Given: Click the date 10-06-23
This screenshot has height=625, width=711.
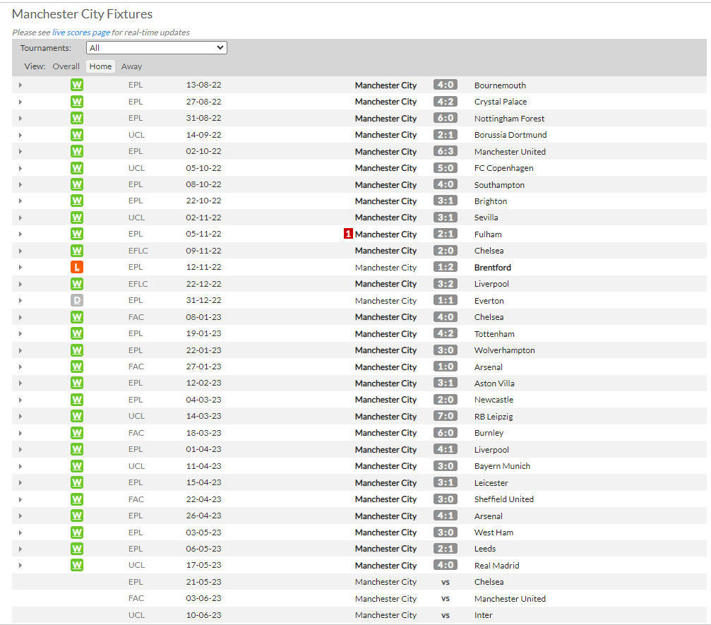Looking at the screenshot, I should pos(203,615).
